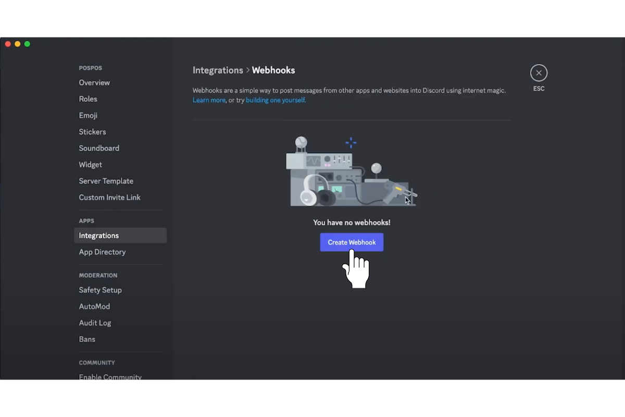Open the Bans list
The image size is (625, 417).
click(x=87, y=339)
